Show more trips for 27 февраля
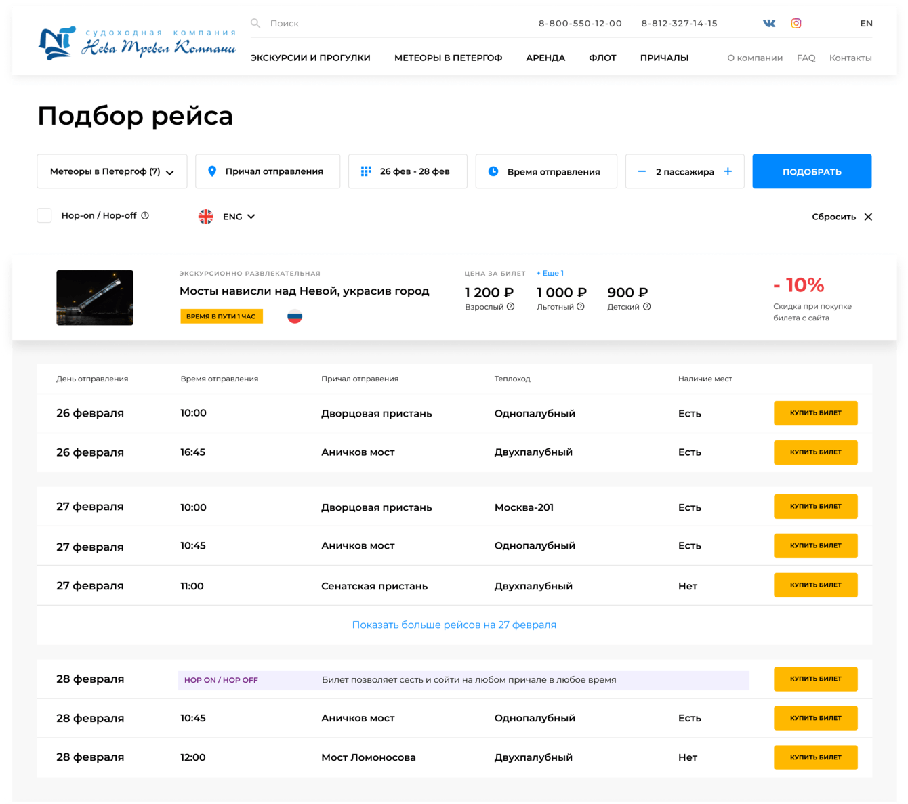The width and height of the screenshot is (908, 804). pyautogui.click(x=454, y=625)
